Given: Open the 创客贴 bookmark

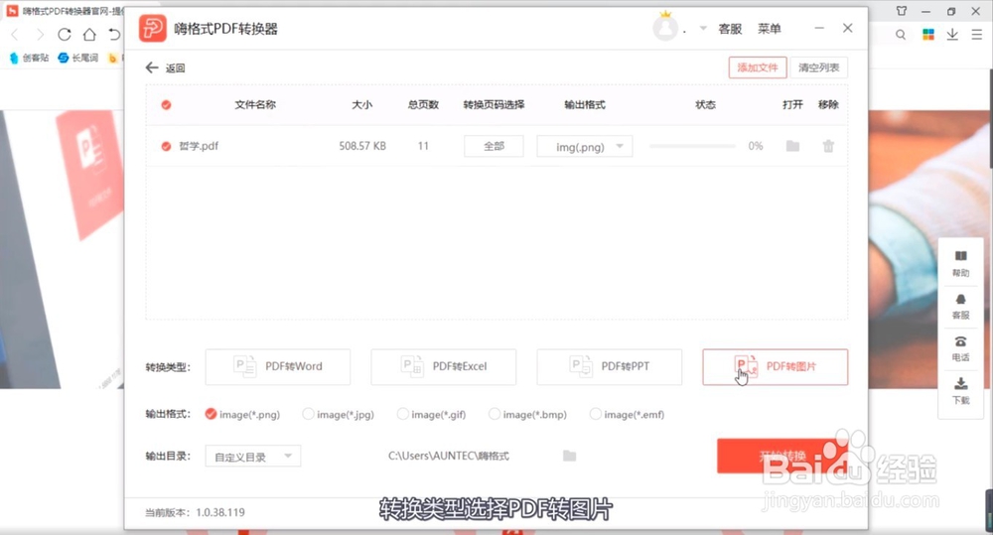Looking at the screenshot, I should (29, 58).
